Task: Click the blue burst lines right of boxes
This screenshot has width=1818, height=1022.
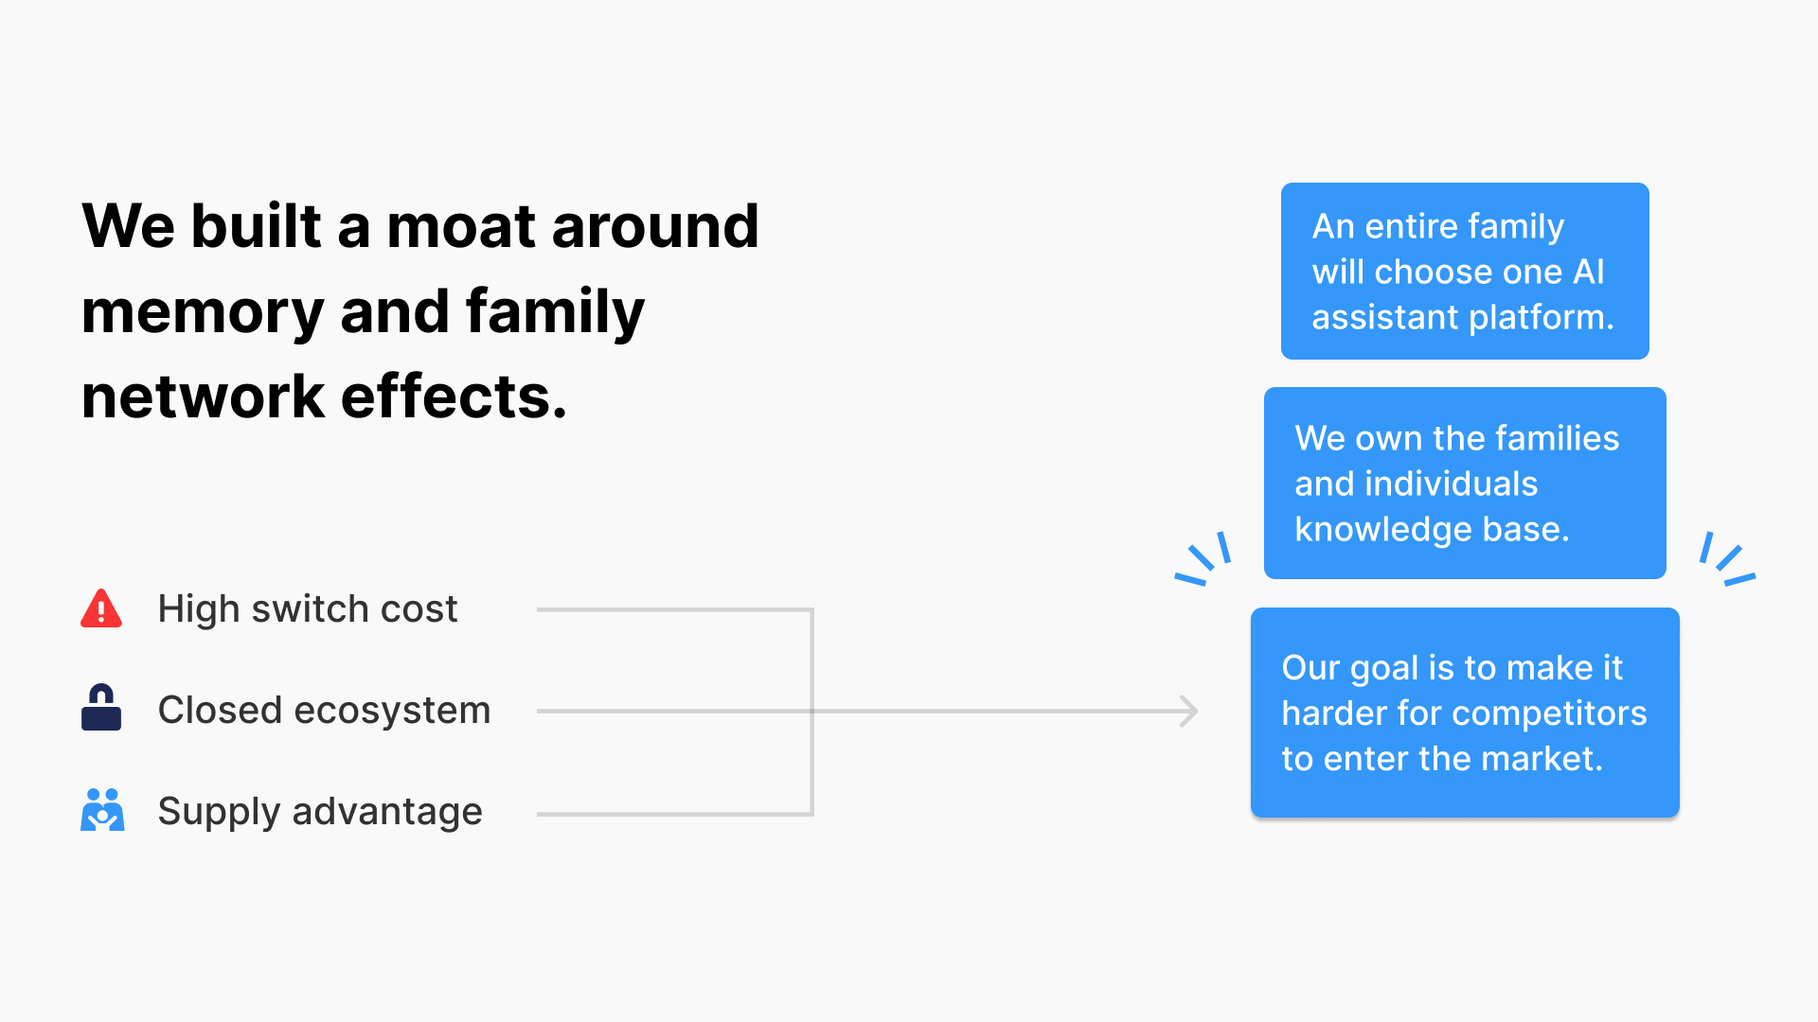Action: 1728,559
